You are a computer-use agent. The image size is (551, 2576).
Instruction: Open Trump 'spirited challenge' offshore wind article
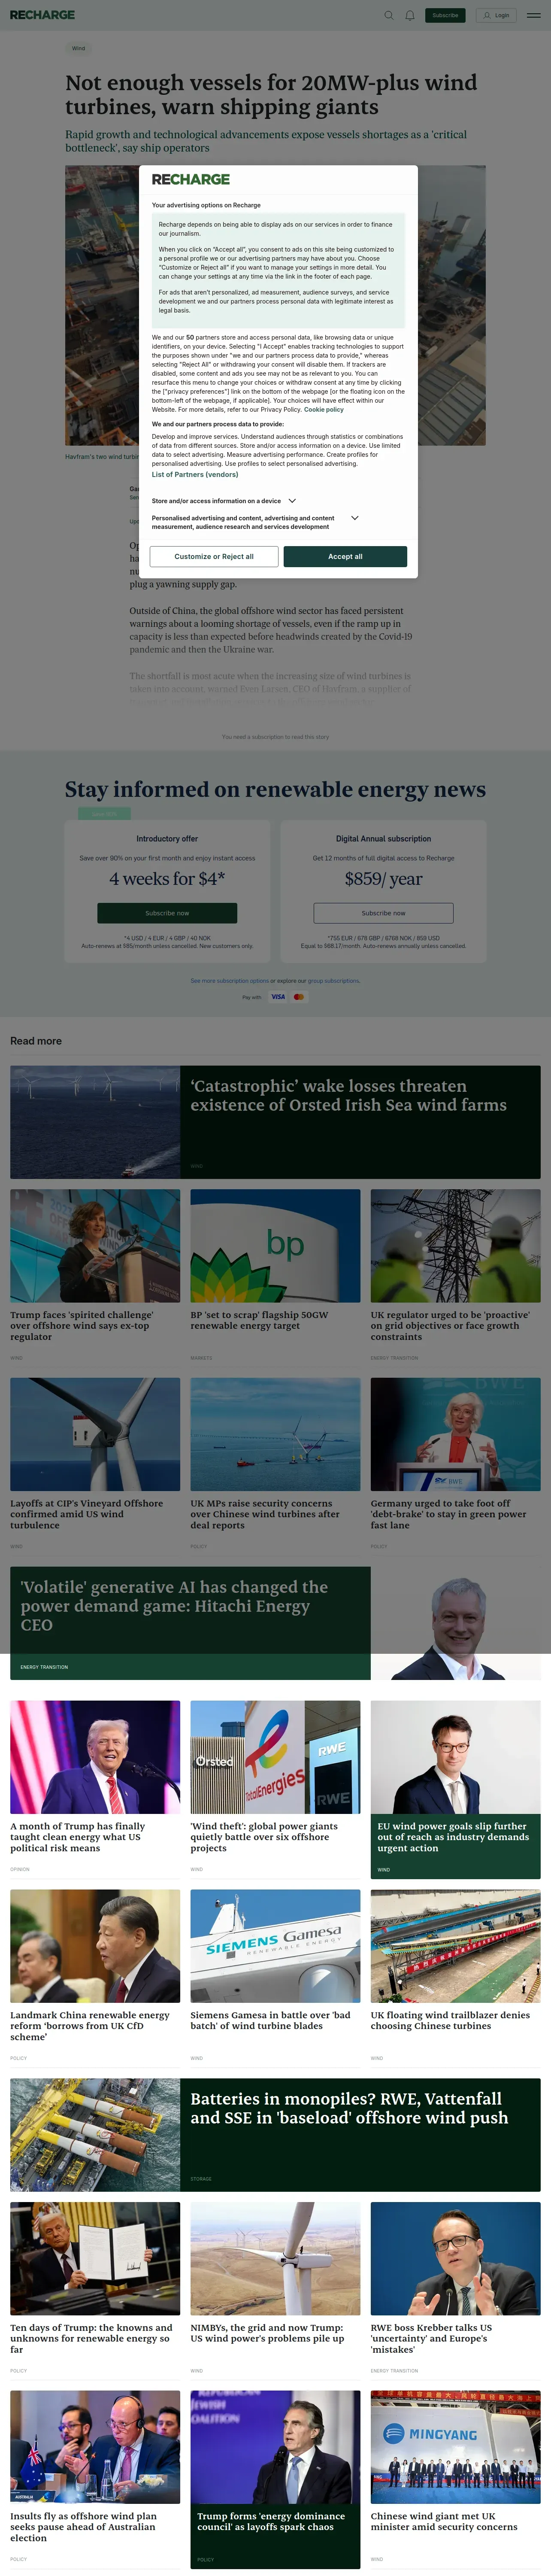coord(82,1326)
